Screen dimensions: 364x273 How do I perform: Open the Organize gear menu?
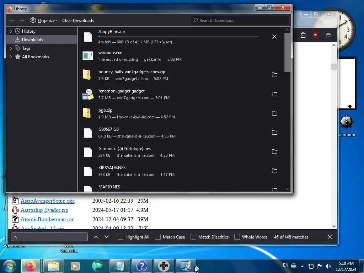(x=44, y=20)
